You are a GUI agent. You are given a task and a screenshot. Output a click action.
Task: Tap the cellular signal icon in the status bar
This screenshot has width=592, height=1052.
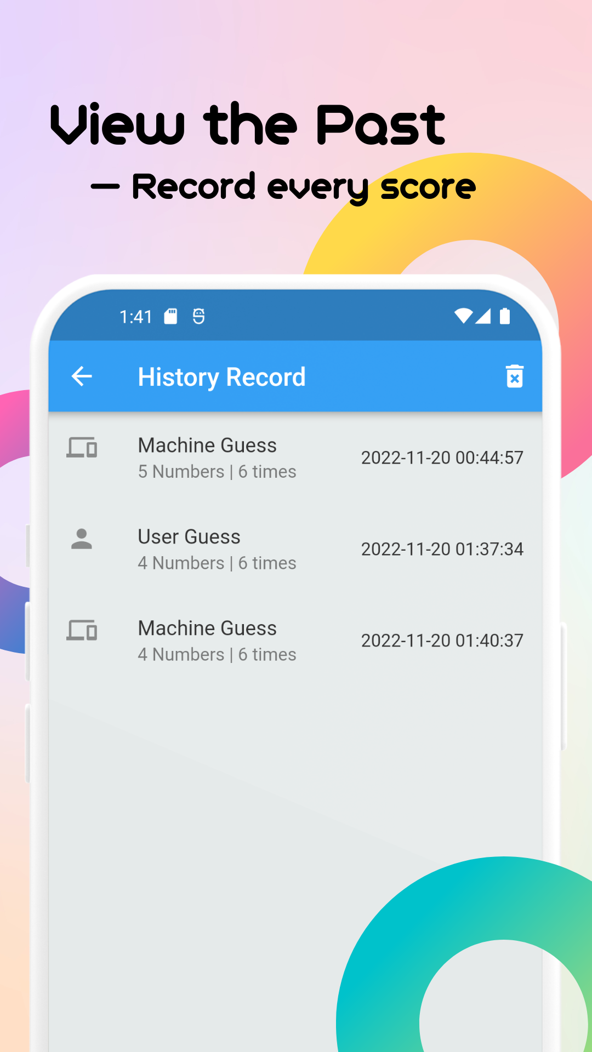point(483,316)
